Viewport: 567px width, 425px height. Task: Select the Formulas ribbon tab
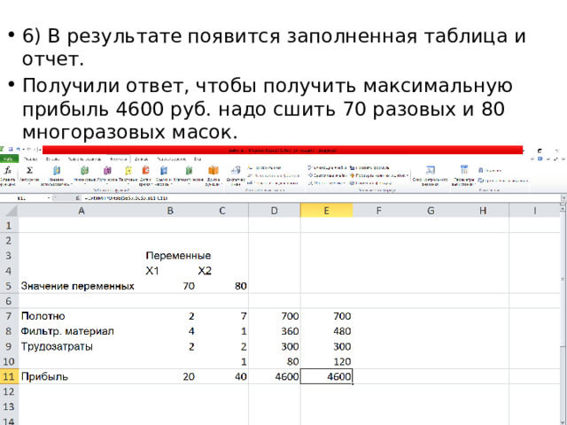pos(118,159)
